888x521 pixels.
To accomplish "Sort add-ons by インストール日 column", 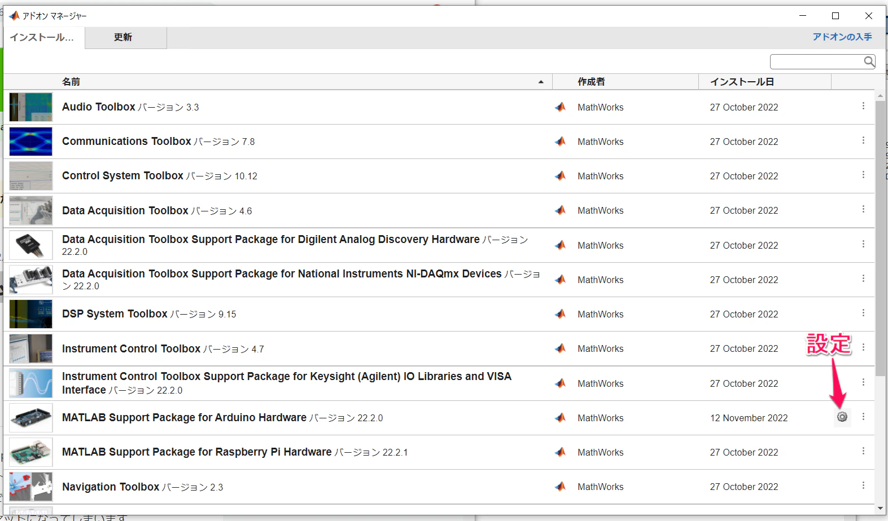I will coord(765,82).
